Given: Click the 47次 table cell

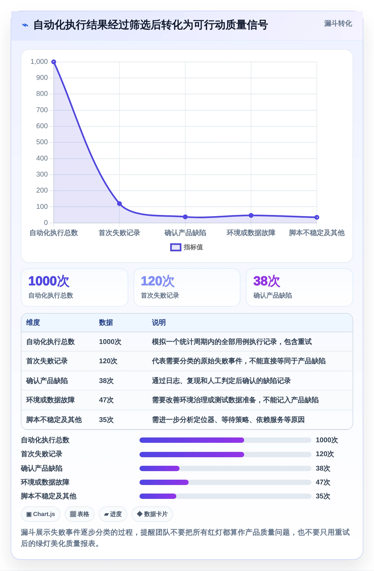Looking at the screenshot, I should pos(106,400).
